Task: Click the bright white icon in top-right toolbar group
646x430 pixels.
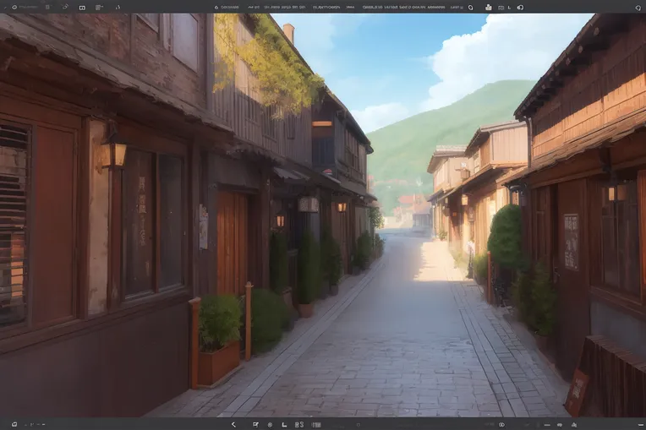Action: (x=488, y=7)
